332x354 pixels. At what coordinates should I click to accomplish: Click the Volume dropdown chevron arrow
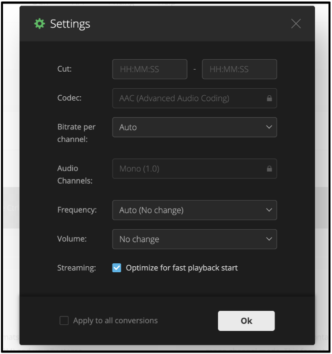coord(269,239)
